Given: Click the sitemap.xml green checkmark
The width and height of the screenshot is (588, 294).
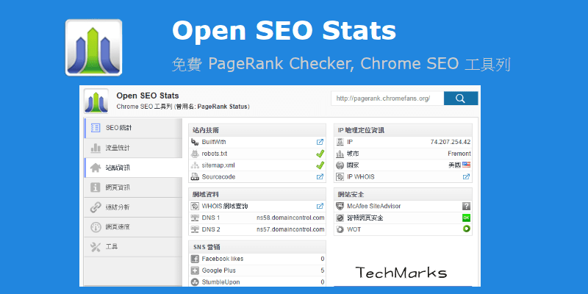Looking at the screenshot, I should click(320, 165).
